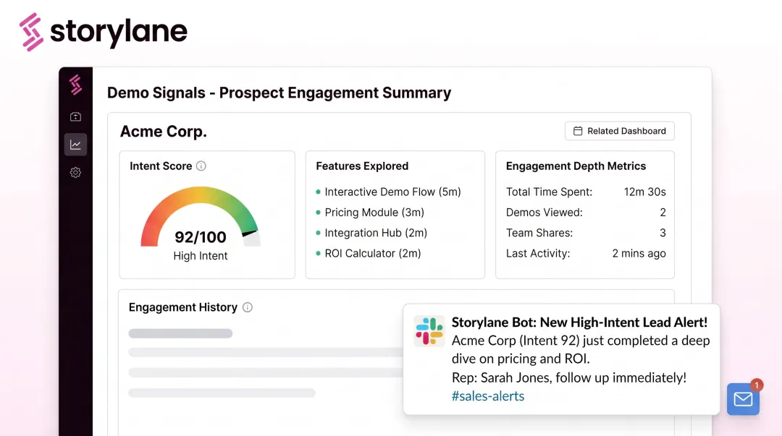
Task: Open the blue mail chat widget
Action: coord(743,399)
